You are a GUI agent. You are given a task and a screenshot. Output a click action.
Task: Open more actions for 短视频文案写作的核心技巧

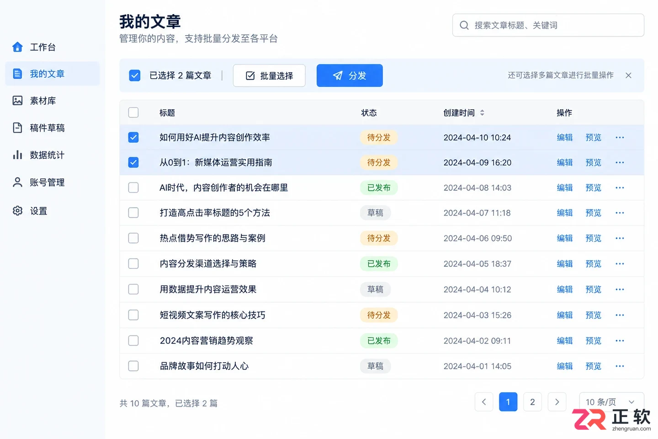620,315
